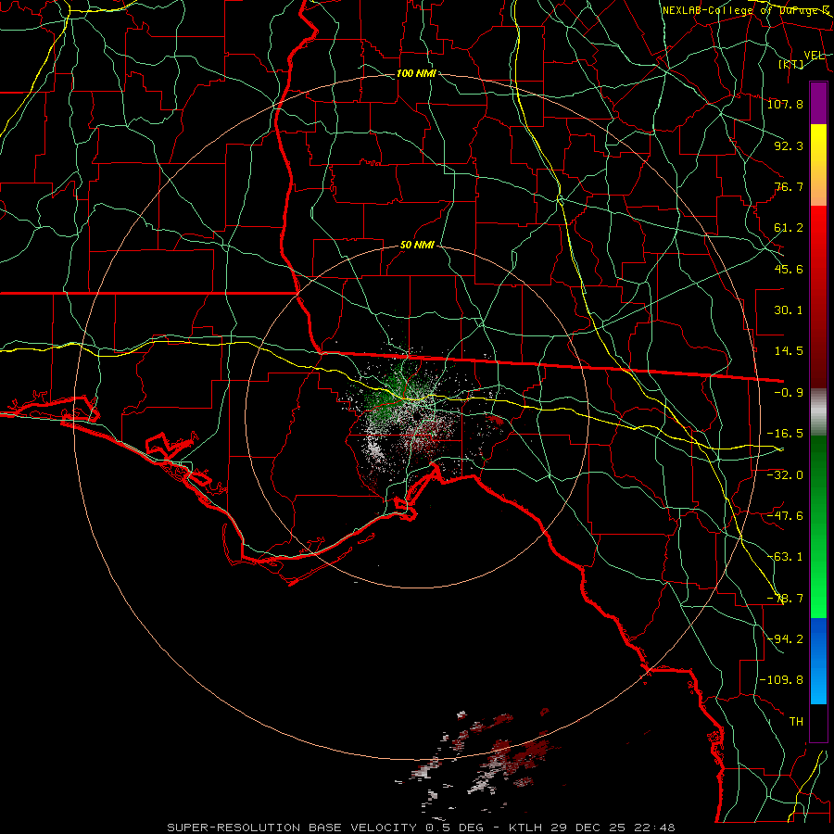Screen dimensions: 834x834
Task: Click the blue segment of the color bar
Action: click(818, 661)
